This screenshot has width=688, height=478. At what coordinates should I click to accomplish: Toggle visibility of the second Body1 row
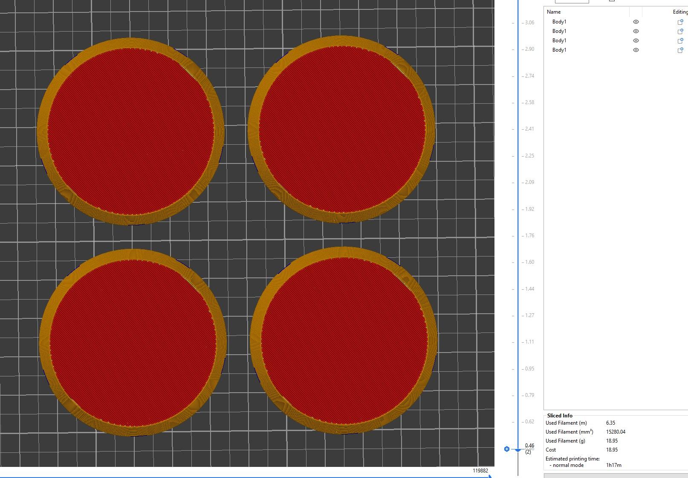636,31
